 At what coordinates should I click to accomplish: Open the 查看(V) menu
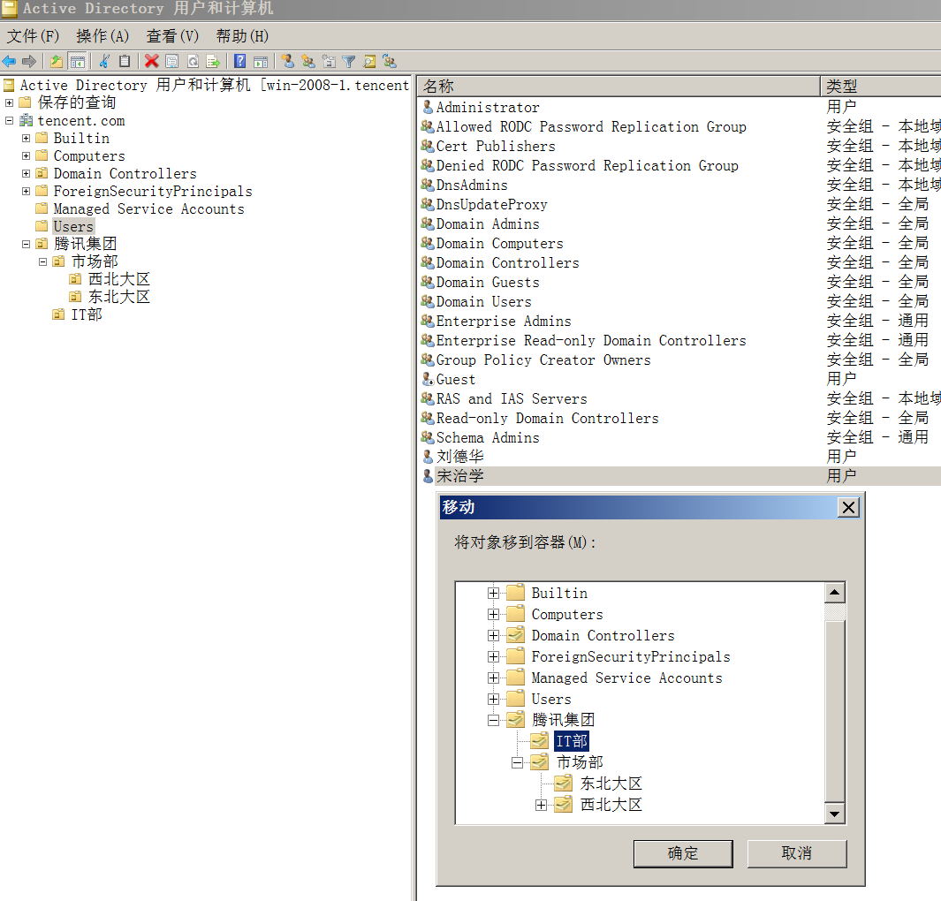coord(172,36)
